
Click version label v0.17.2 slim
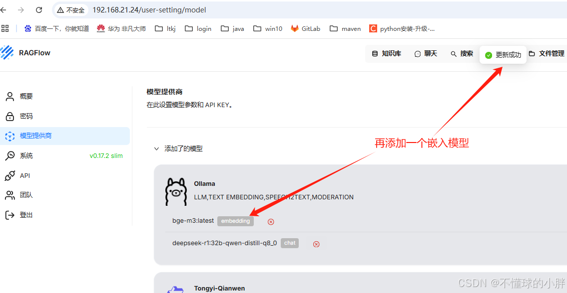106,156
